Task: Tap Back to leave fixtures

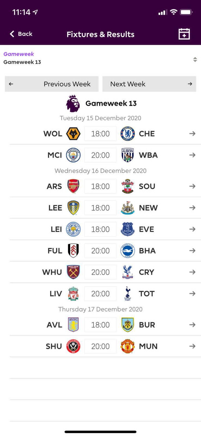Action: 21,34
